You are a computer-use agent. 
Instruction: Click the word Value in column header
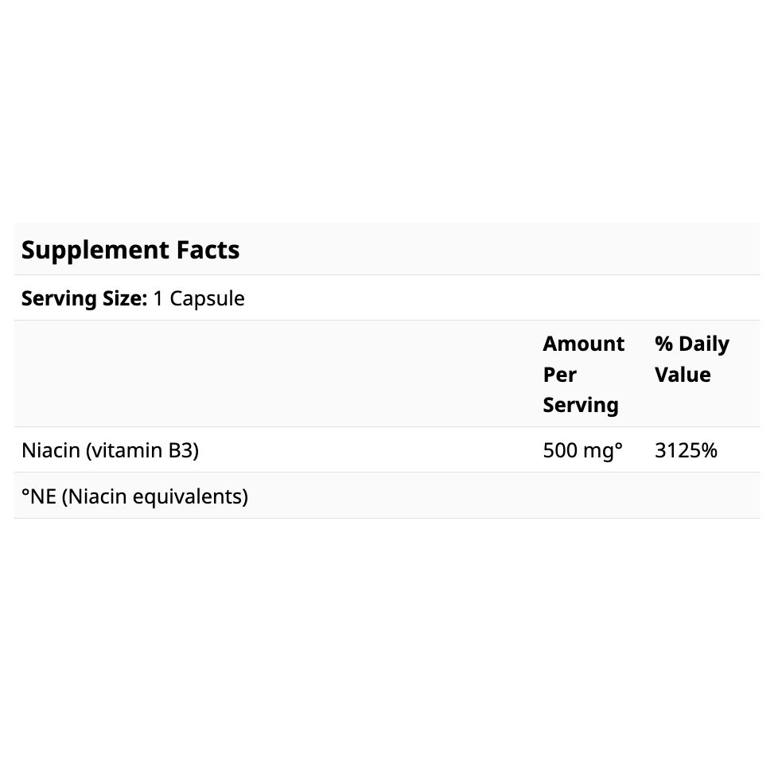682,374
